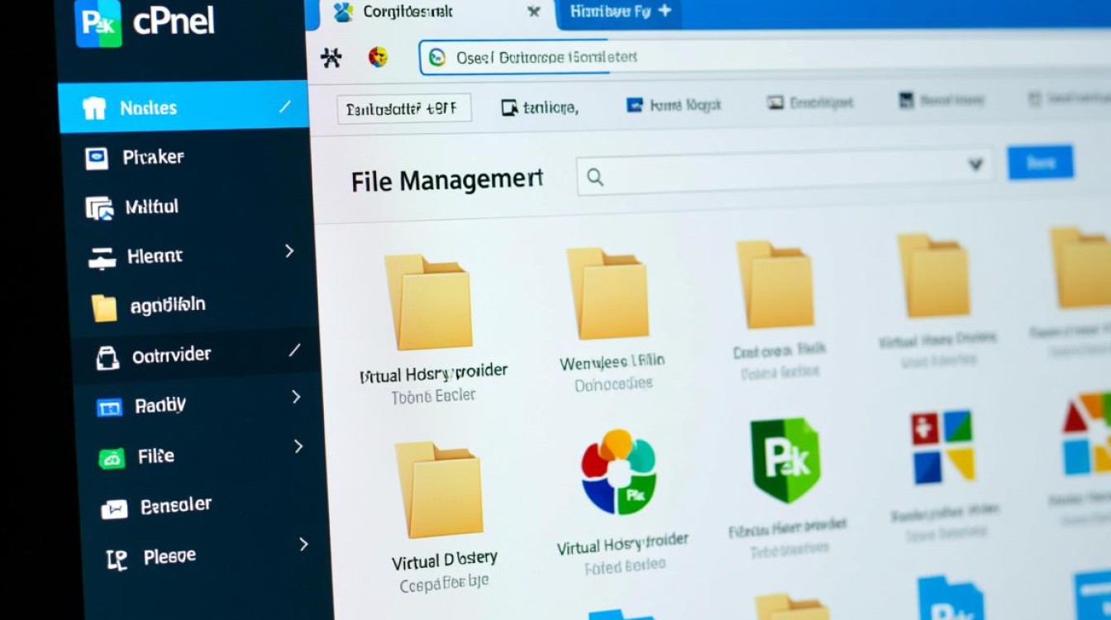This screenshot has width=1111, height=620.
Task: Click the Pk cPnel logo icon
Action: coord(98,22)
